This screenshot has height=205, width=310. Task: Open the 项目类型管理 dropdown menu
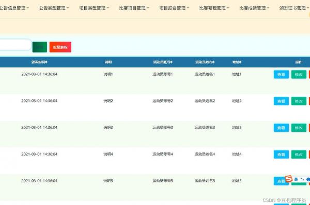pyautogui.click(x=94, y=8)
